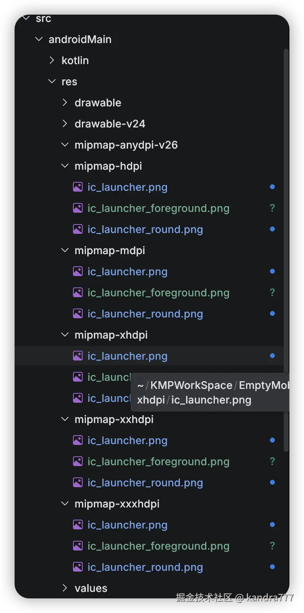Click image icon of mipmap-hdpi ic_launcher_foreground.png
Viewport: 304px width, 613px height.
click(x=78, y=208)
